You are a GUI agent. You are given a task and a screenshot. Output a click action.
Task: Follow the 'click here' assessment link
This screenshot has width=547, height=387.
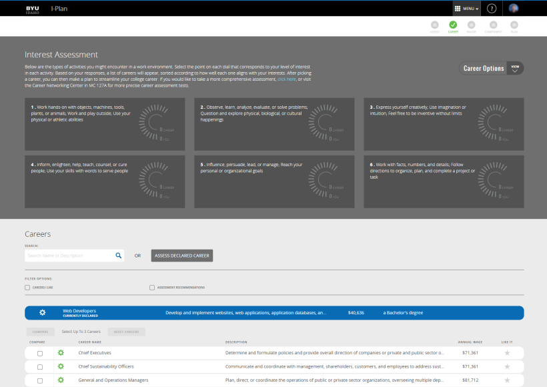[x=286, y=79]
